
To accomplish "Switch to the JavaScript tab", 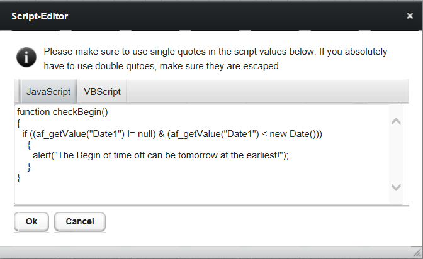I will click(48, 92).
